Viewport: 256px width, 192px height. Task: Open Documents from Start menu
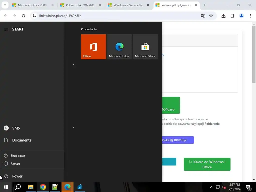point(32,140)
